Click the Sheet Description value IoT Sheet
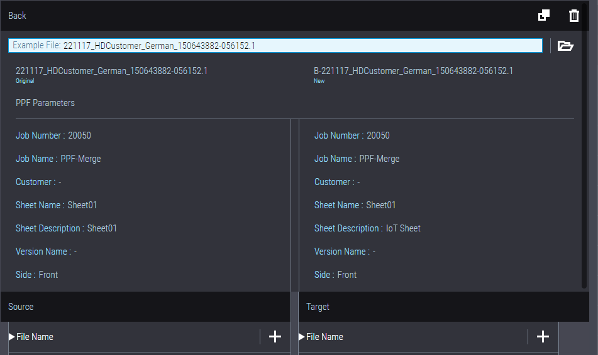Viewport: 598px width, 355px height. click(403, 228)
